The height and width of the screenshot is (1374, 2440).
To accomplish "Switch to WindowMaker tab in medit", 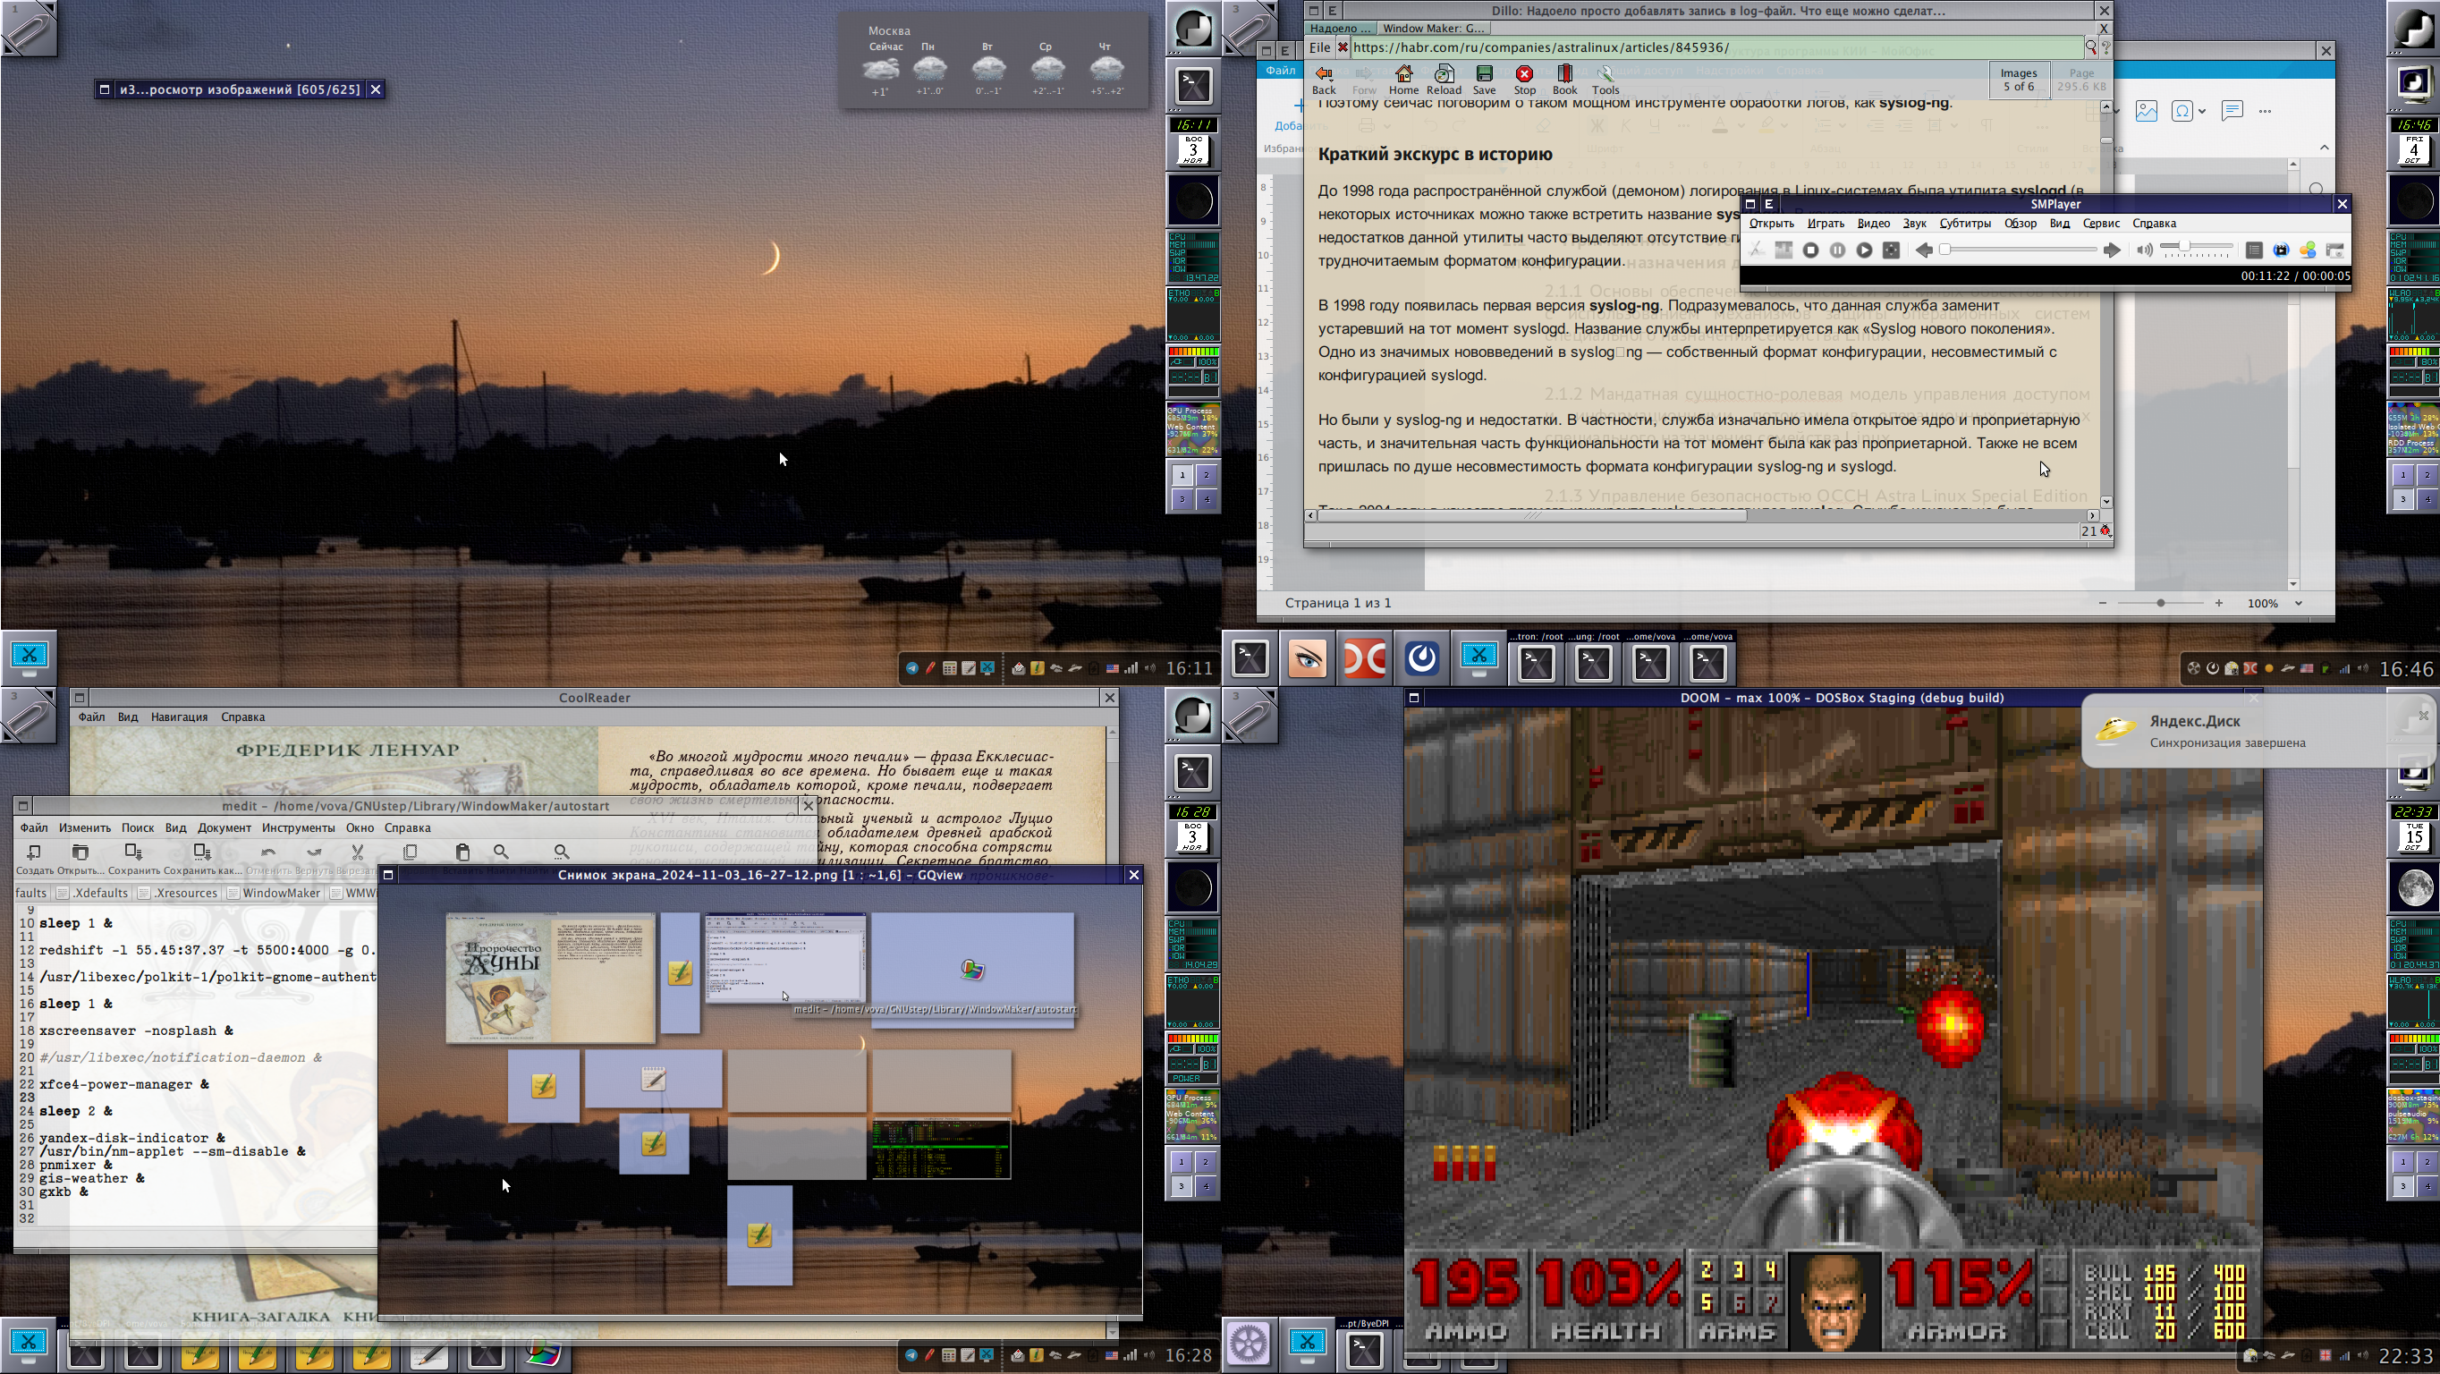I will [282, 894].
